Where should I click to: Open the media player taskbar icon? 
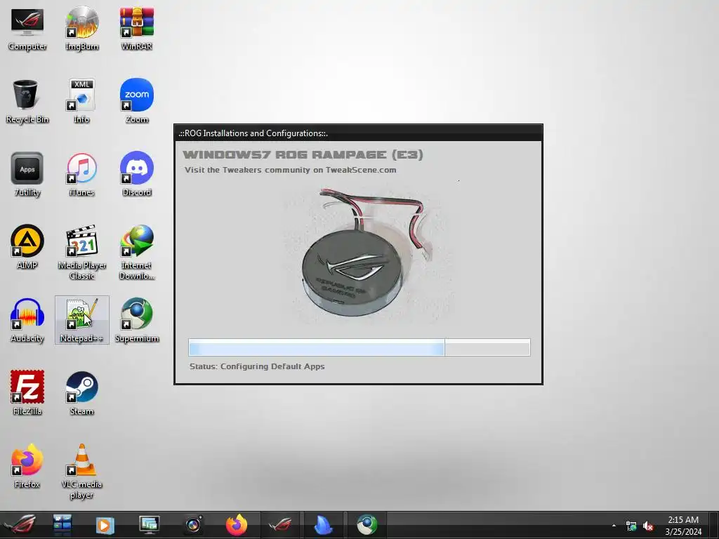[x=105, y=525]
